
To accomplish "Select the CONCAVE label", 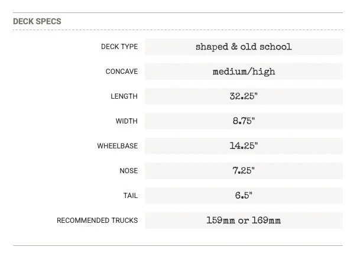I will click(x=122, y=72).
